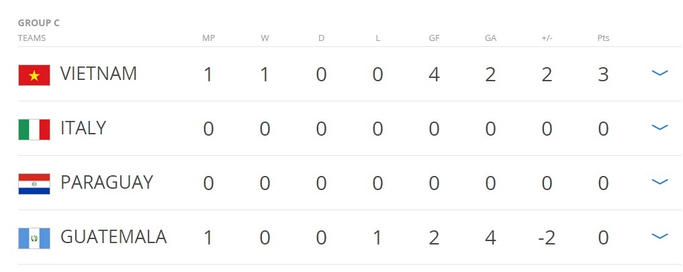Open the ITALY team link
This screenshot has width=683, height=272.
[83, 128]
